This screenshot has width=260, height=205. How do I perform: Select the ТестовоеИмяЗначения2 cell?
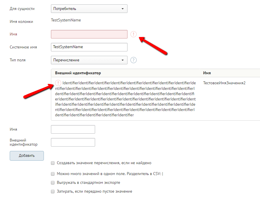[x=224, y=83]
